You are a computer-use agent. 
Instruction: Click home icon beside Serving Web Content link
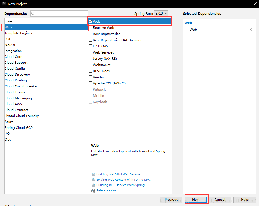pos(93,180)
